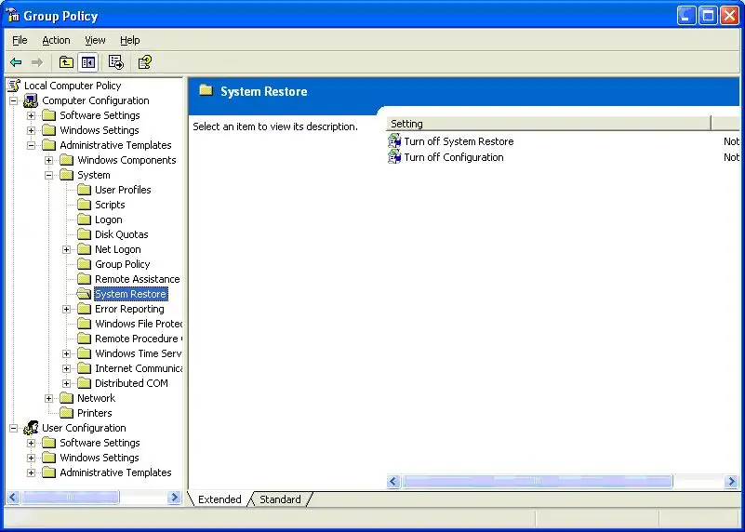Click right arrow of tree pane scrollbar

[174, 498]
